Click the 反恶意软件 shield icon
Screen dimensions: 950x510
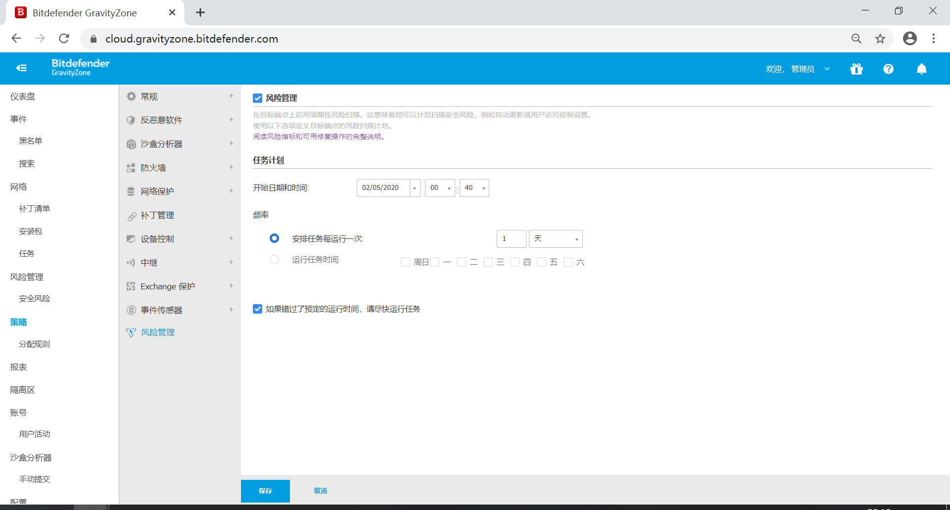tap(131, 120)
